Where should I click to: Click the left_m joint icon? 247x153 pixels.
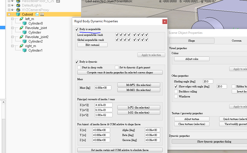[x=22, y=19]
